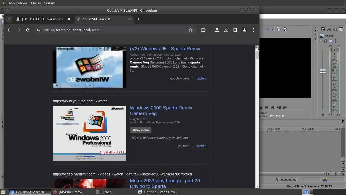Viewport: 346px width, 195px height.
Task: Step to next frame in Vegas preview
Action: [x=285, y=107]
